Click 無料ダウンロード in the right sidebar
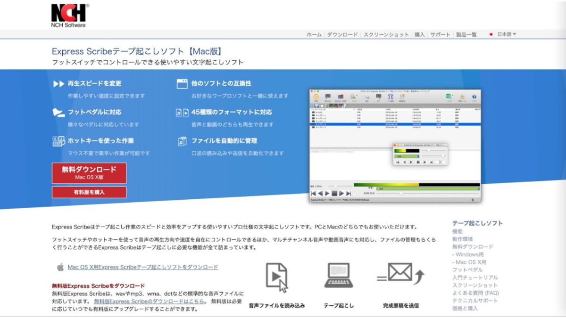The image size is (566, 318). coord(473,246)
